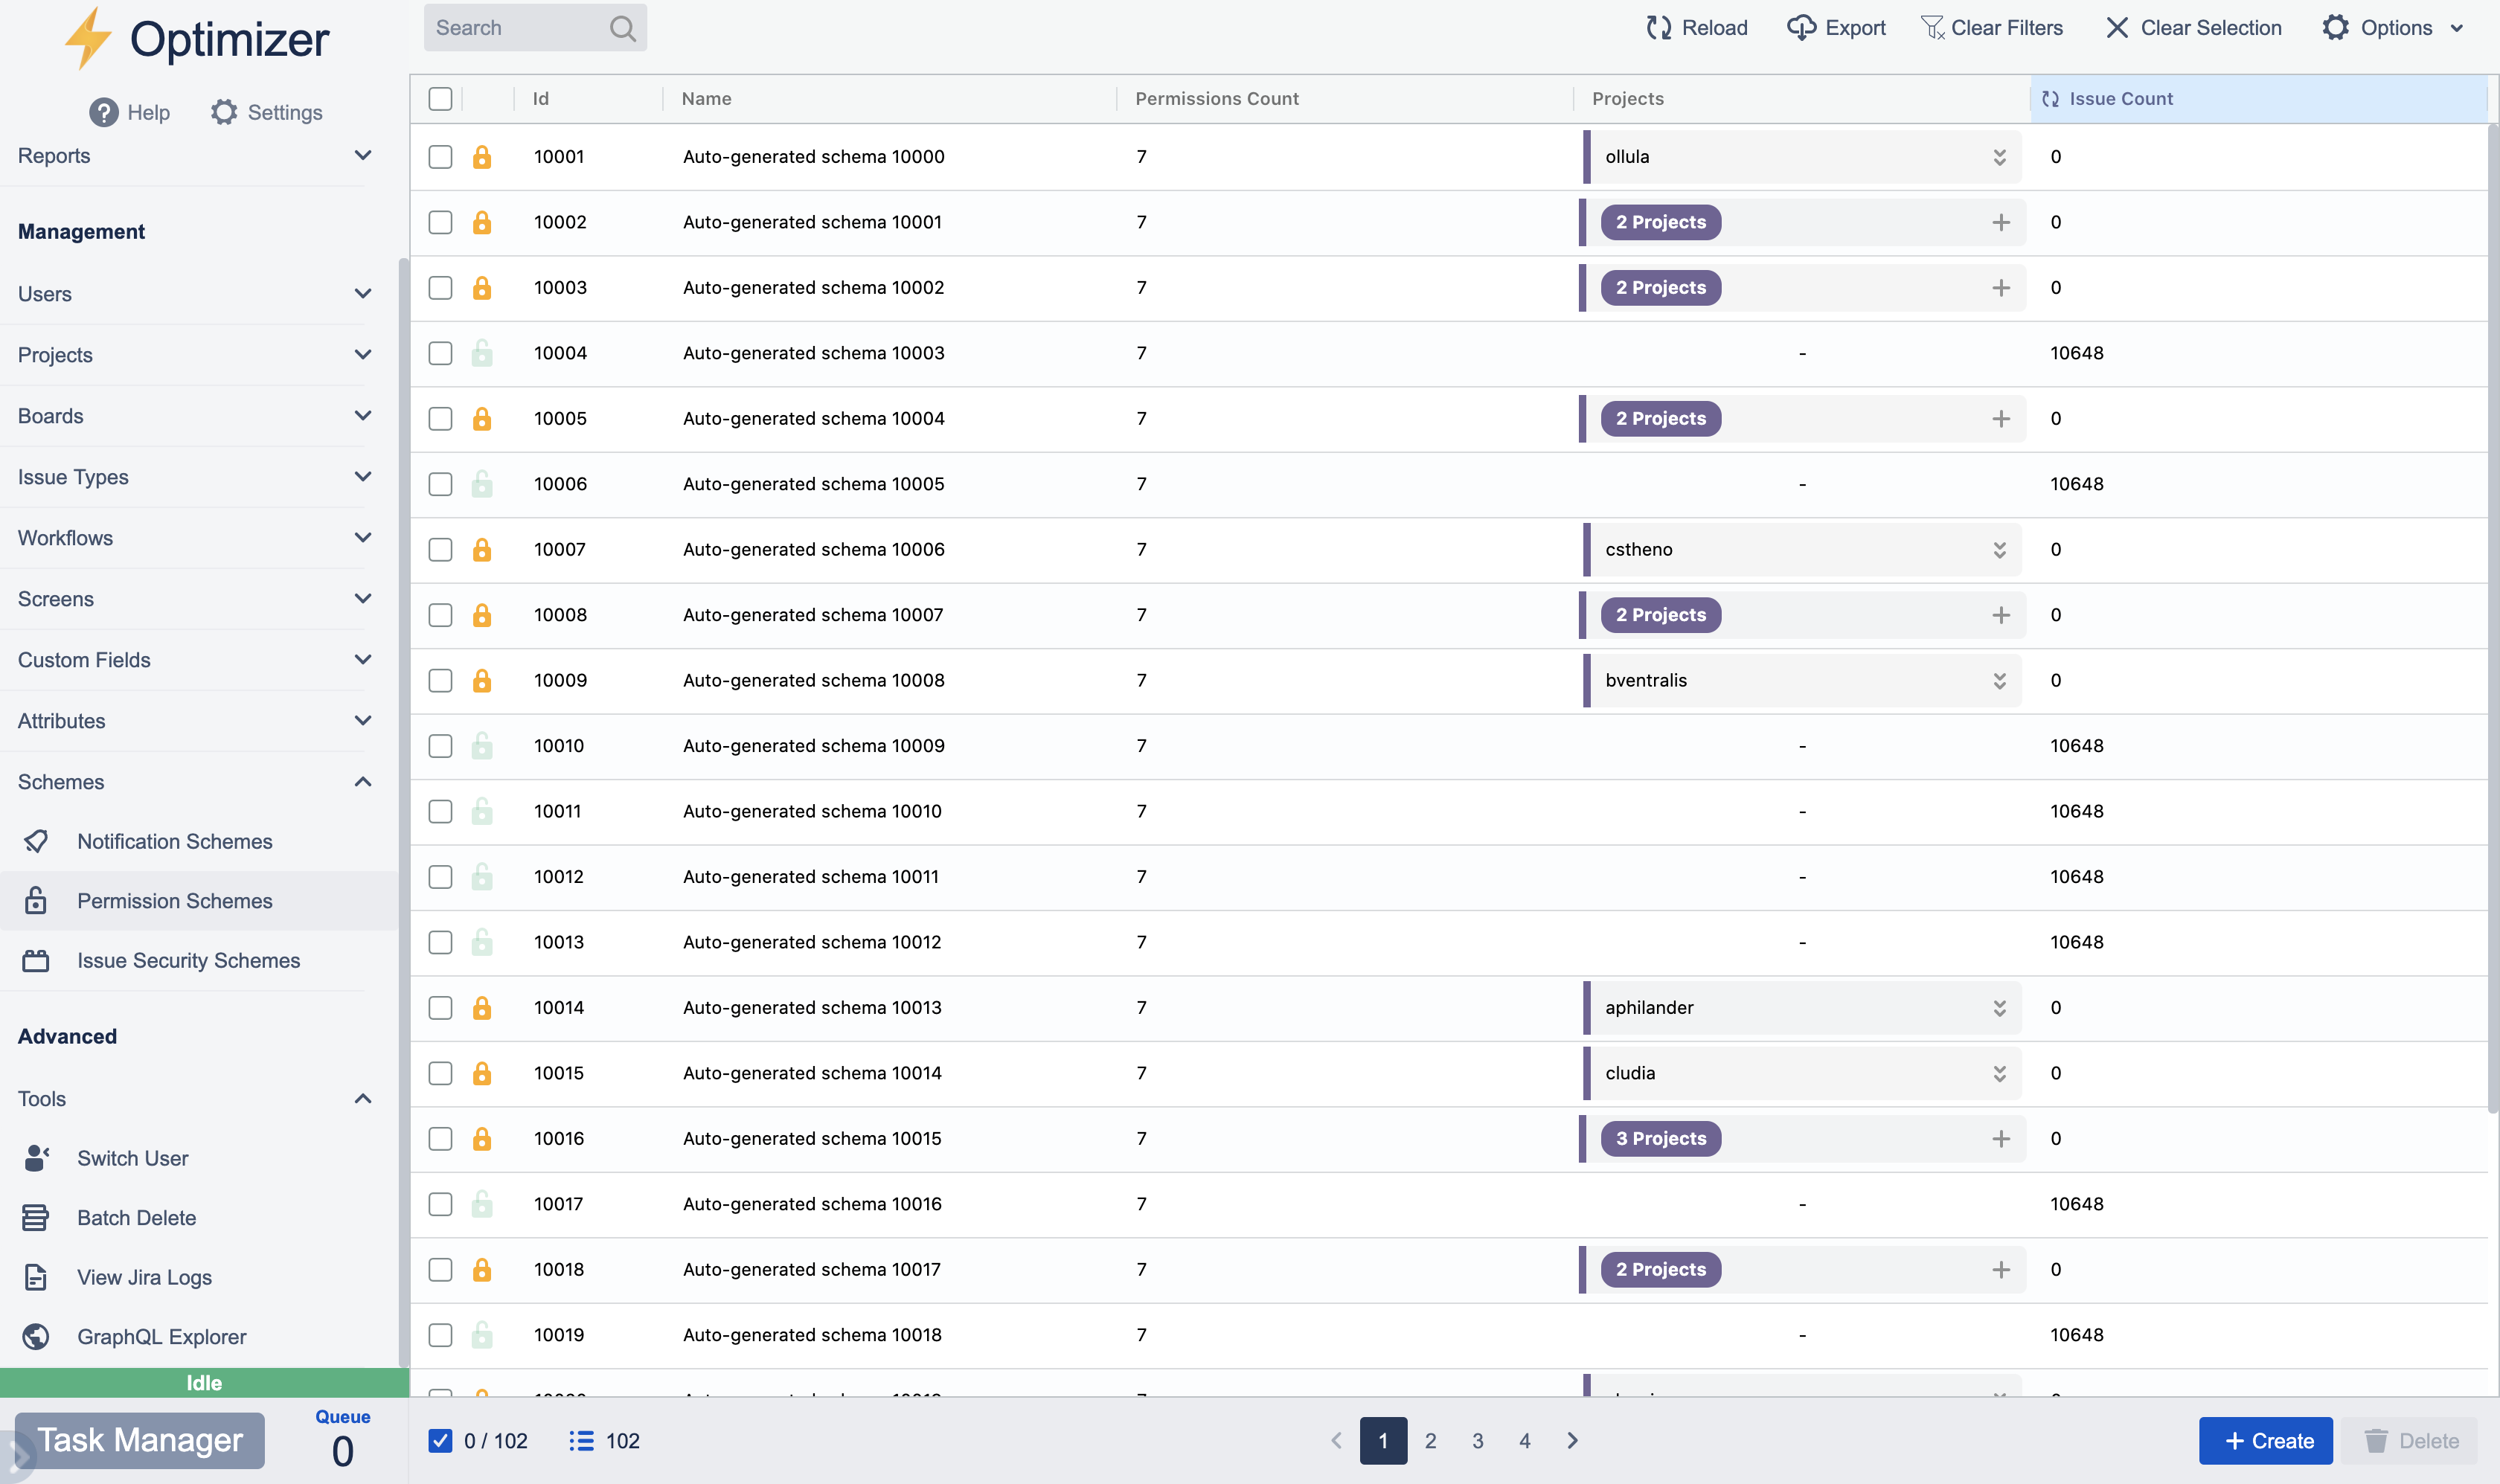Click the Export cloud icon
Viewport: 2500px width, 1484px height.
tap(1801, 28)
